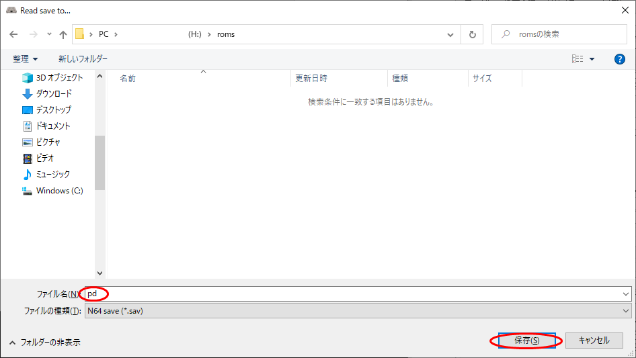Click the Windows C drive icon
Viewport: 636px width, 358px height.
tap(27, 191)
